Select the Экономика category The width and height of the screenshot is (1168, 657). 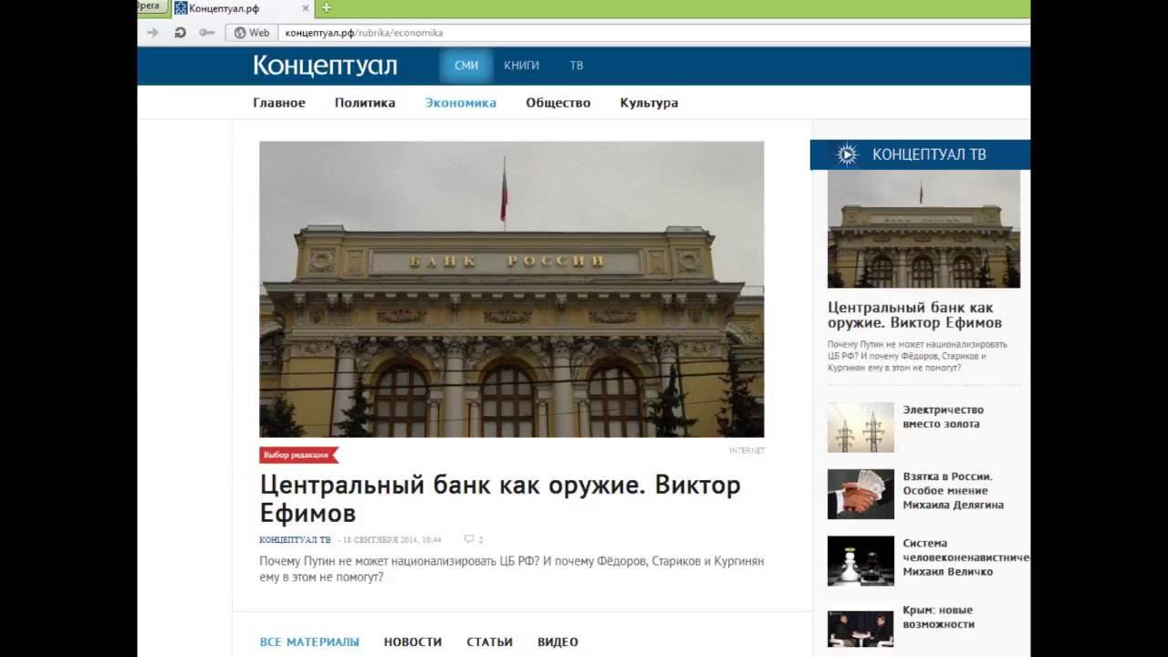pos(461,103)
